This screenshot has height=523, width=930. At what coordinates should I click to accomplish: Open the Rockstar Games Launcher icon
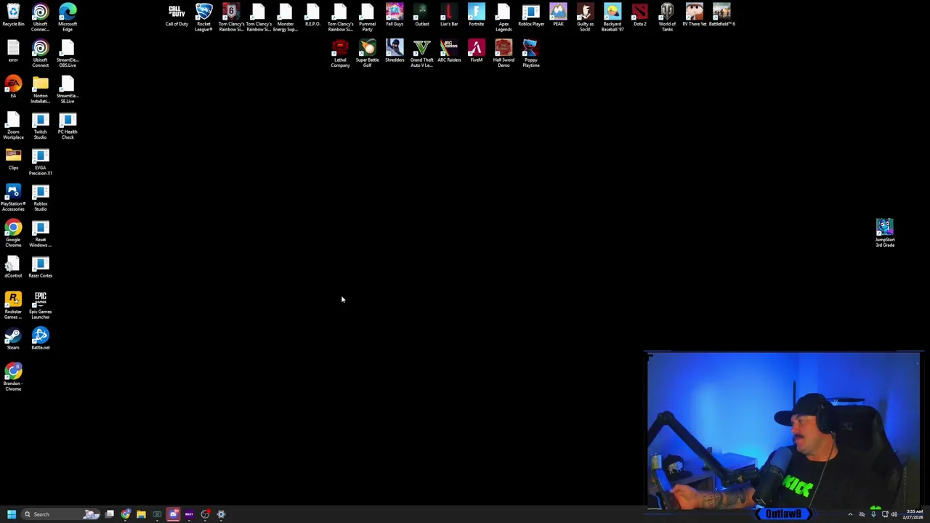13,305
